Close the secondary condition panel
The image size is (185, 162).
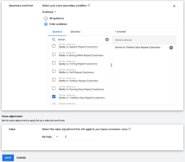click(x=174, y=6)
